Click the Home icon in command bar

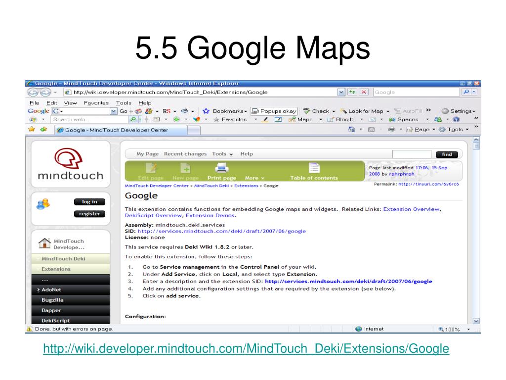pos(351,129)
